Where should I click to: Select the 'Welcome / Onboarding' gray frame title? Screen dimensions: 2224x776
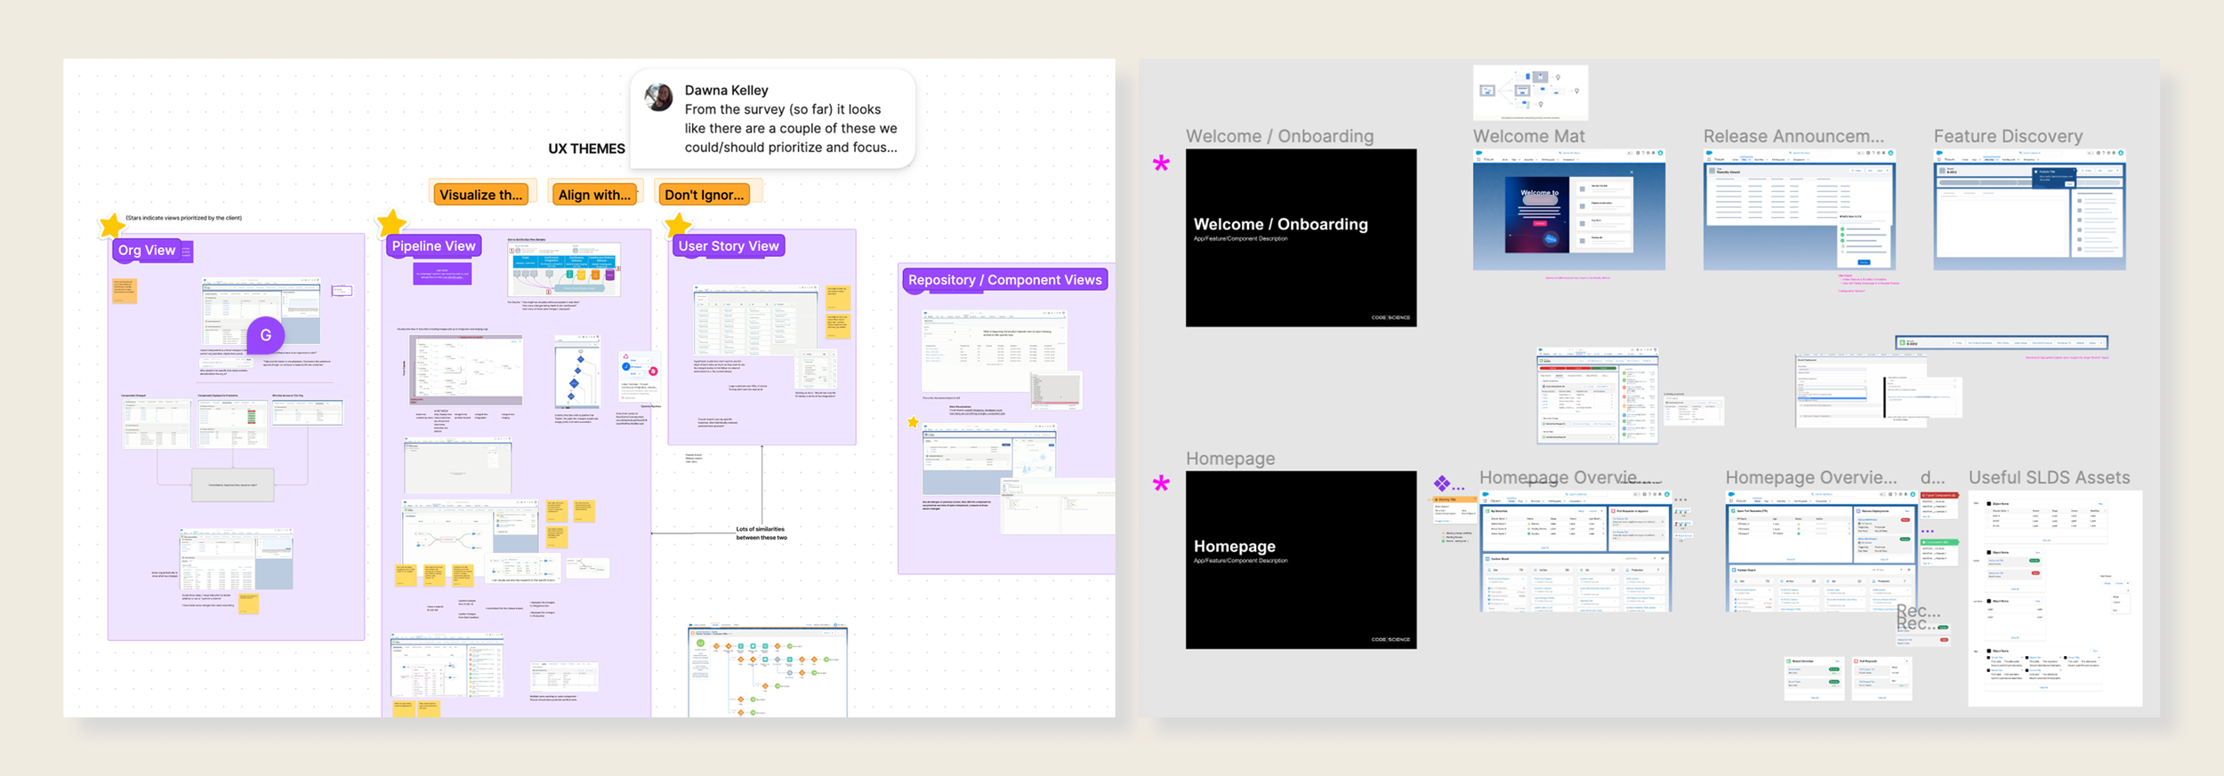(1279, 136)
